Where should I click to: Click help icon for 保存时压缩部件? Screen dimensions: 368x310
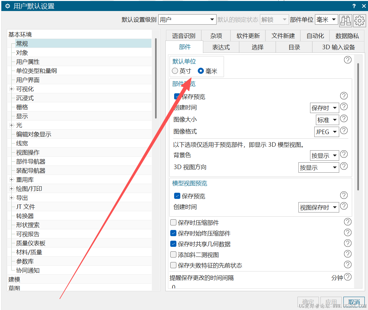347,222
